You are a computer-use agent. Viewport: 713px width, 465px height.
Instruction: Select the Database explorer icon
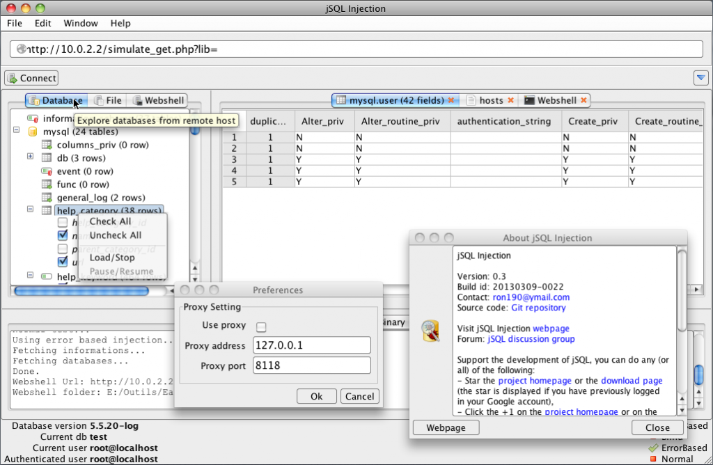[x=33, y=100]
